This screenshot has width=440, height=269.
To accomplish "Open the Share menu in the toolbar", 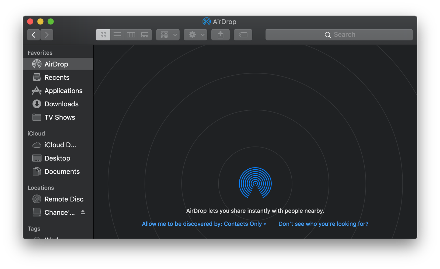I will [220, 34].
